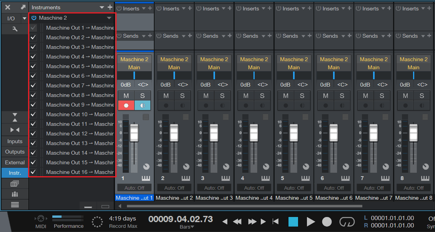The image size is (435, 232).
Task: Switch to the Outputs tab
Action: click(14, 152)
